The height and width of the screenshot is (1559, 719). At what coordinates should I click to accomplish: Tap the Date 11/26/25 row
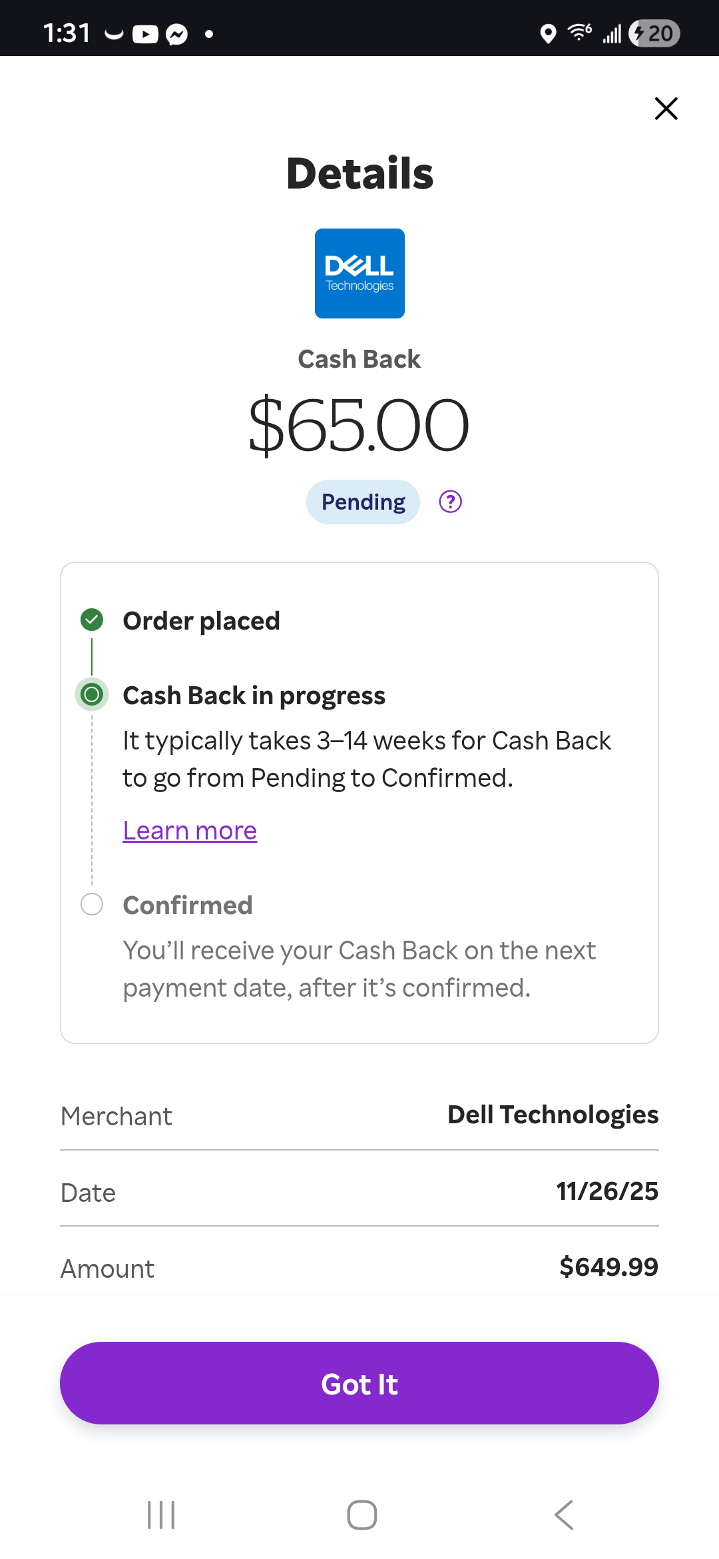coord(359,1191)
